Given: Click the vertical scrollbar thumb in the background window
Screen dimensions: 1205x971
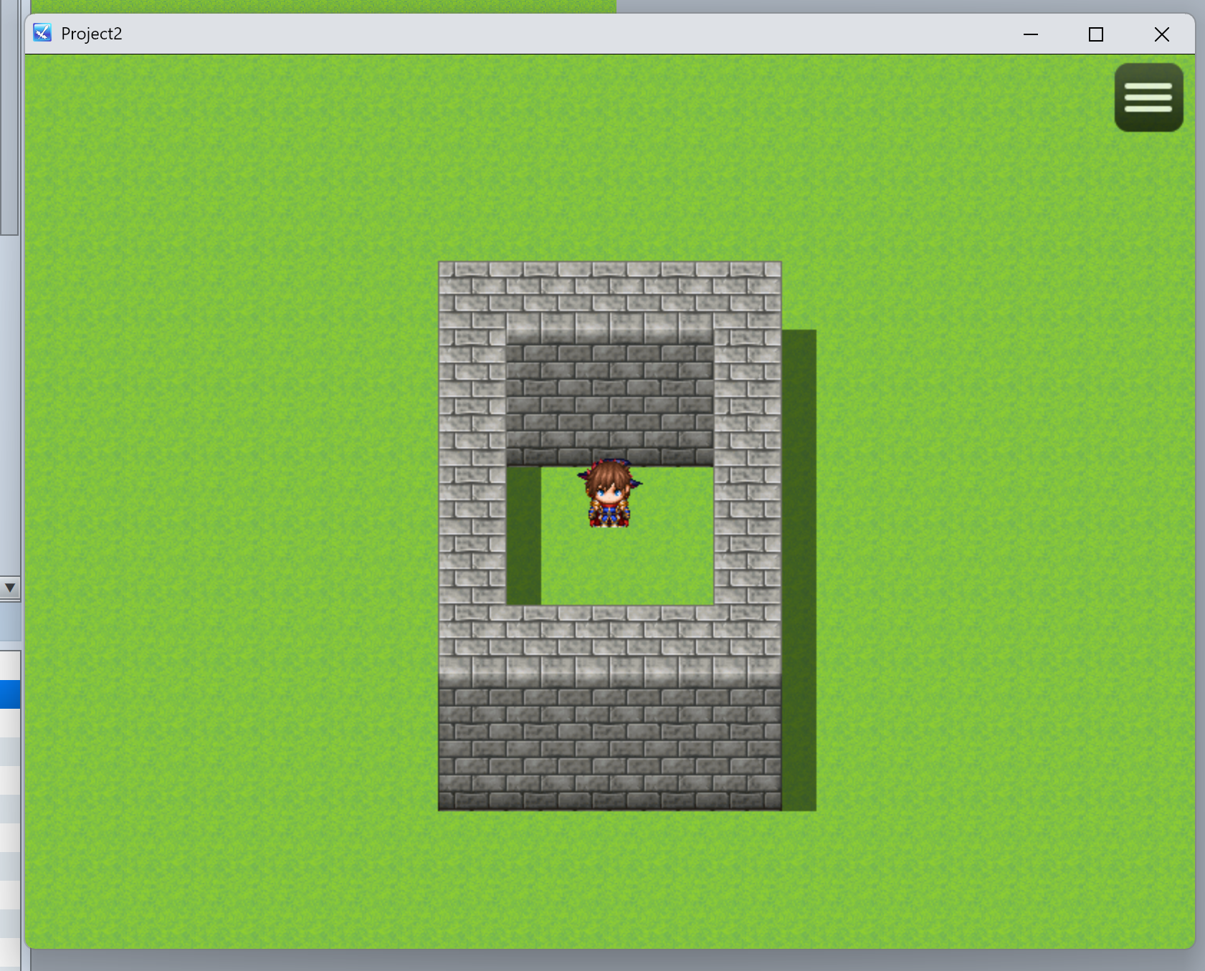Looking at the screenshot, I should tap(9, 118).
